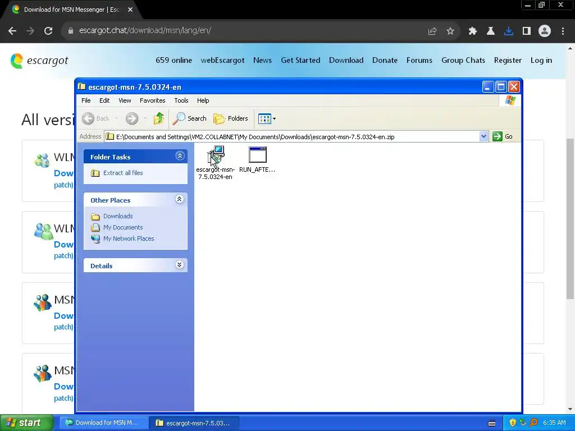Viewport: 575px width, 431px height.
Task: Click the Go button next to address bar
Action: [x=503, y=136]
